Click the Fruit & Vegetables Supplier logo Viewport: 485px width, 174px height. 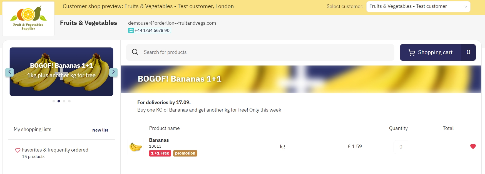[28, 19]
